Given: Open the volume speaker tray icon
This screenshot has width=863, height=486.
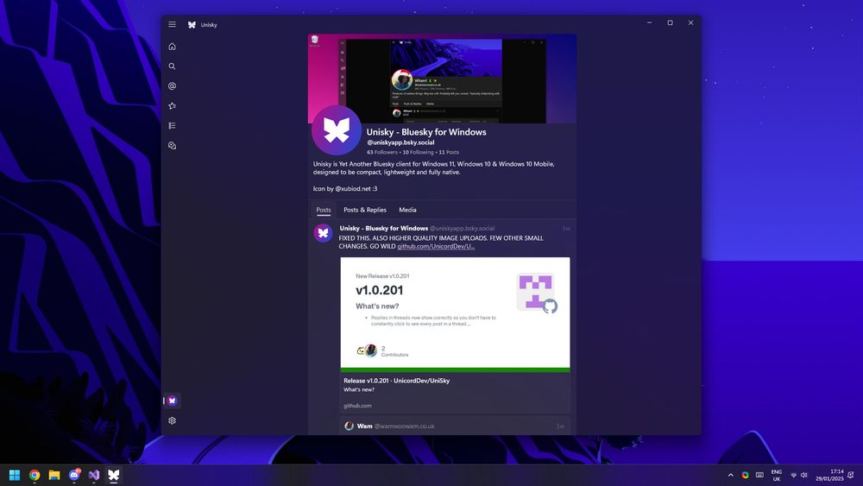Looking at the screenshot, I should tap(803, 475).
